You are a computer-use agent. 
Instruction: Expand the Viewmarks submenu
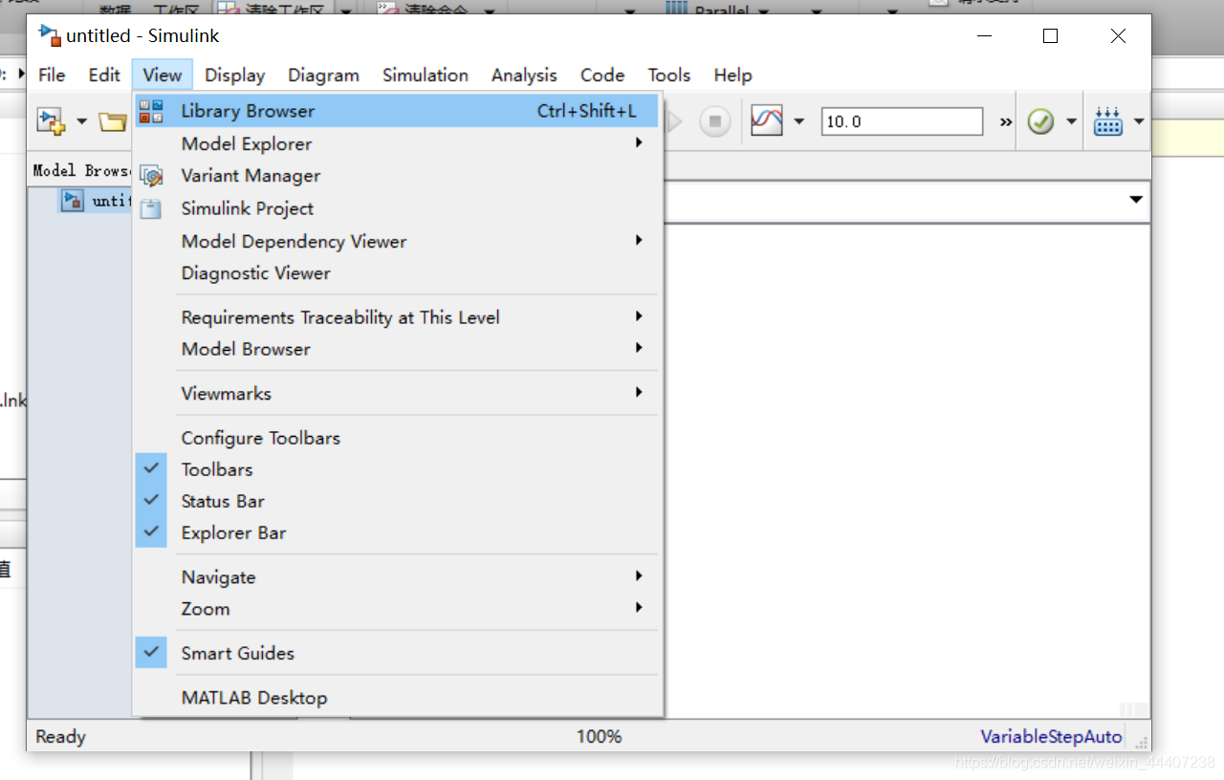click(397, 393)
